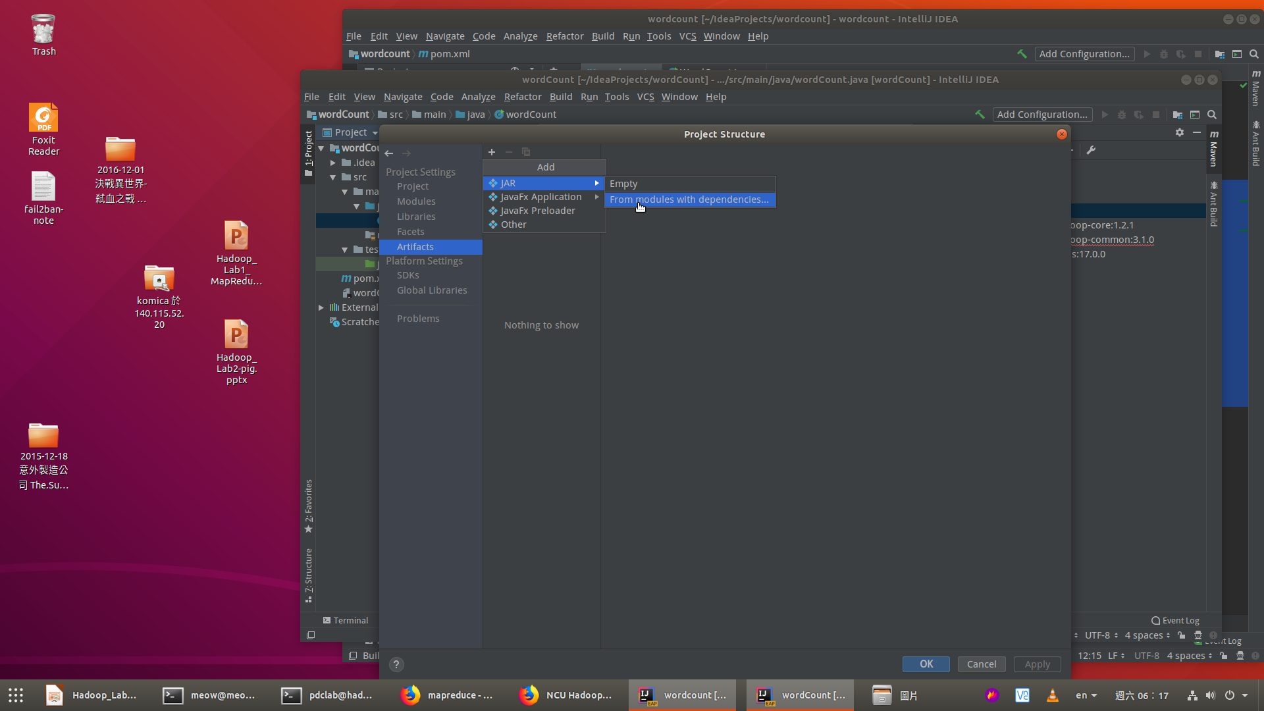1264x711 pixels.
Task: Choose JavaFx Application in Add menu
Action: pos(540,197)
